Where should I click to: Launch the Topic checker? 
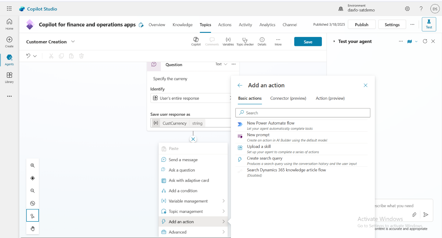pyautogui.click(x=245, y=41)
